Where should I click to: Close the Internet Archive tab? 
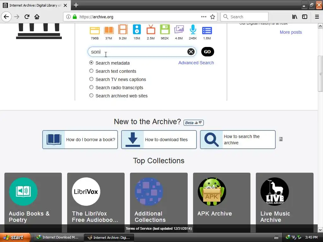point(65,5)
